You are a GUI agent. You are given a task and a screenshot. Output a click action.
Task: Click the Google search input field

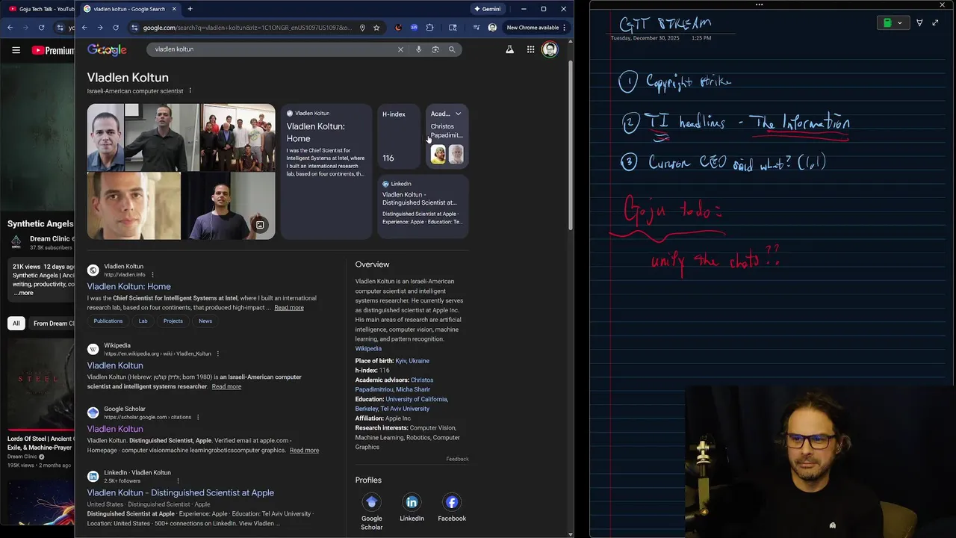(x=273, y=49)
